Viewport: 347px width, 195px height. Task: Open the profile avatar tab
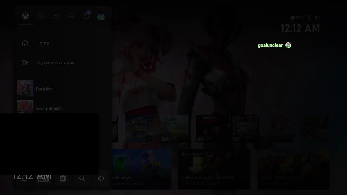pos(101,16)
